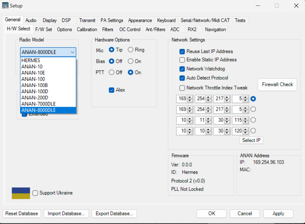Run the Firewall Check
Image resolution: width=305 pixels, height=224 pixels.
point(277,85)
